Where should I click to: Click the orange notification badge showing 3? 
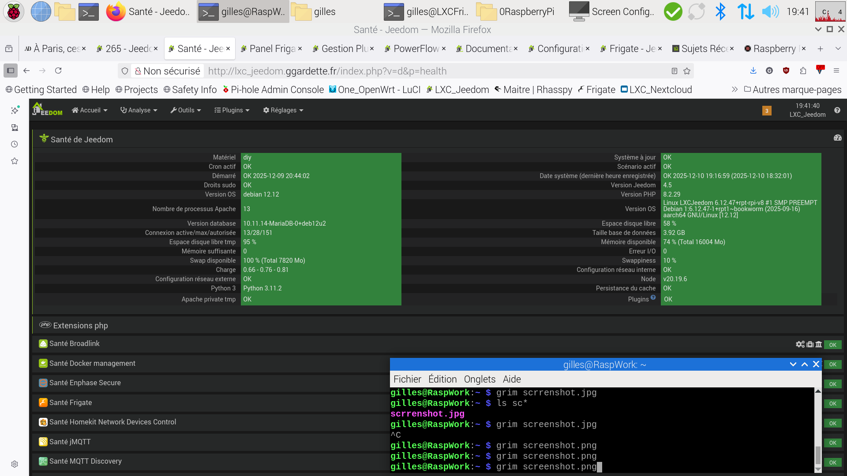(x=767, y=111)
